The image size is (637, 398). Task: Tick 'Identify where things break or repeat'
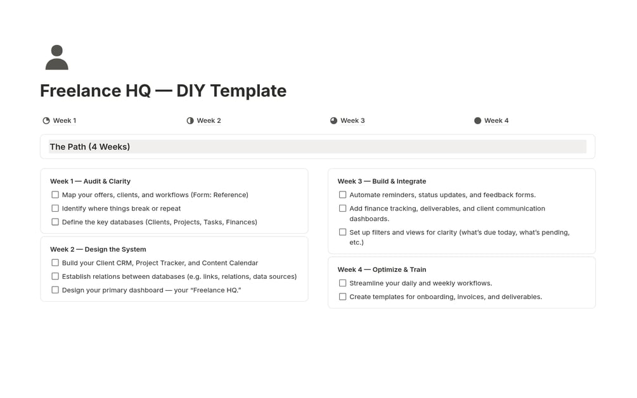[x=55, y=209]
